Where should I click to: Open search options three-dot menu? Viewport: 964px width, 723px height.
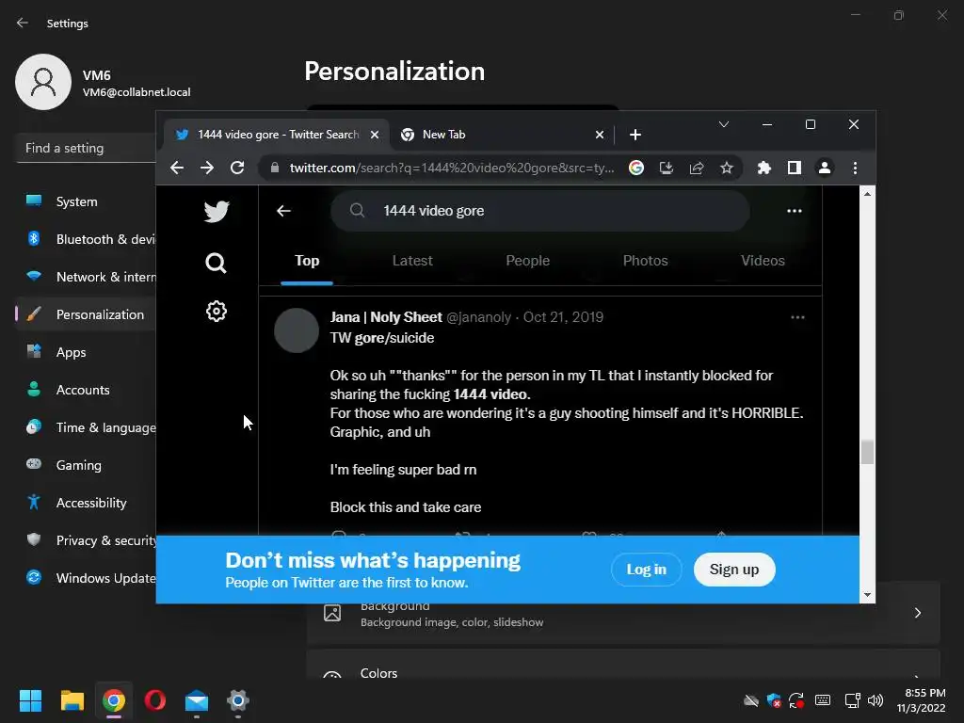point(795,211)
